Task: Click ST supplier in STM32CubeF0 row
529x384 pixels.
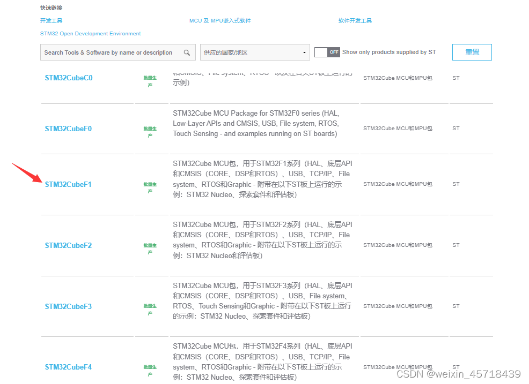Action: (456, 129)
